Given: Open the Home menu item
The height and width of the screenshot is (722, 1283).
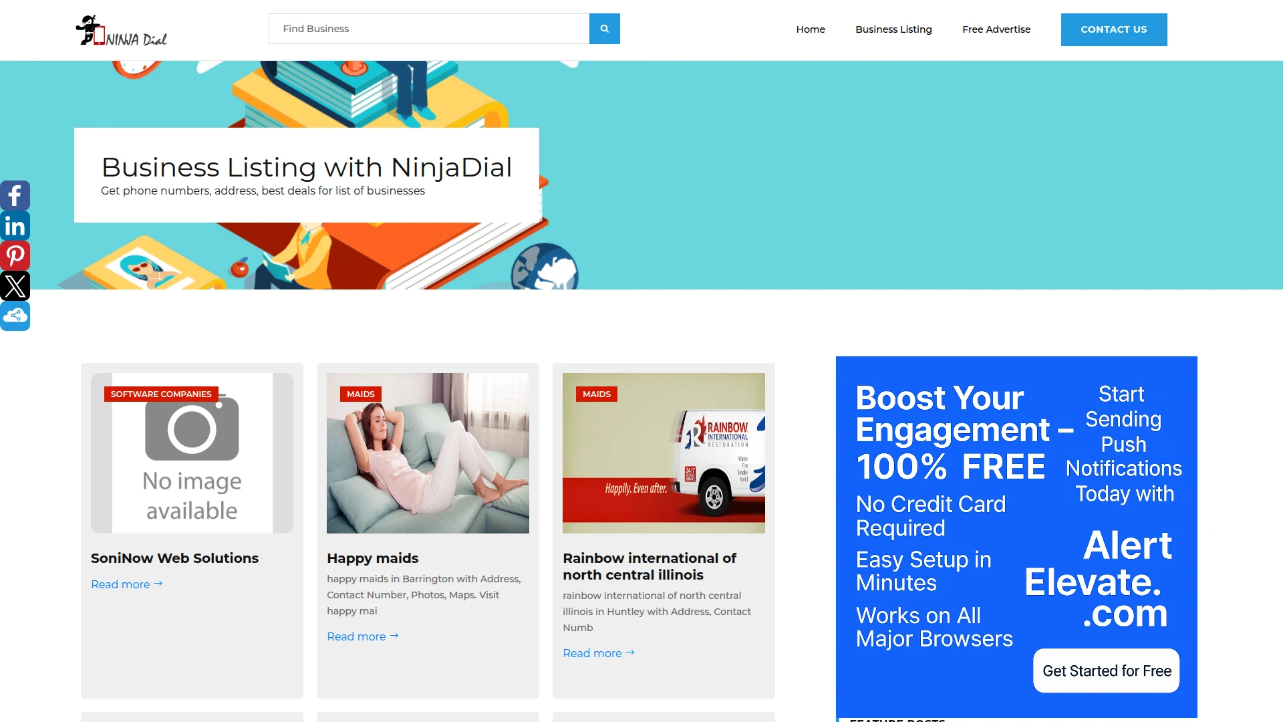Looking at the screenshot, I should tap(811, 29).
